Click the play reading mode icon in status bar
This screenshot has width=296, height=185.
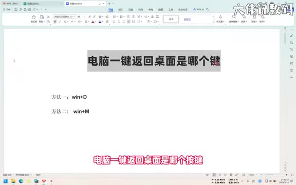tap(226, 175)
